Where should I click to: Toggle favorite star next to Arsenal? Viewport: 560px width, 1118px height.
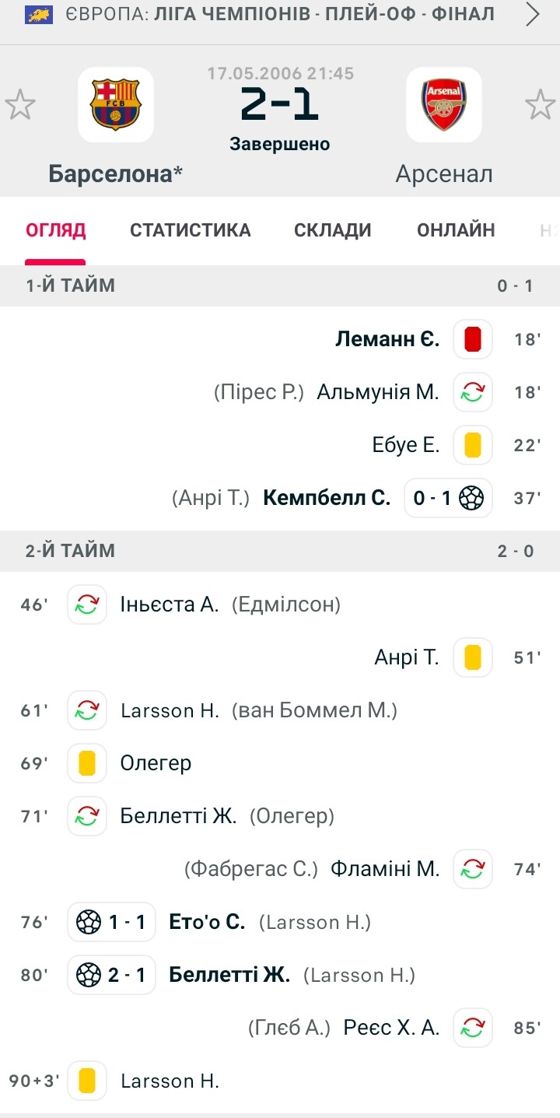(540, 105)
